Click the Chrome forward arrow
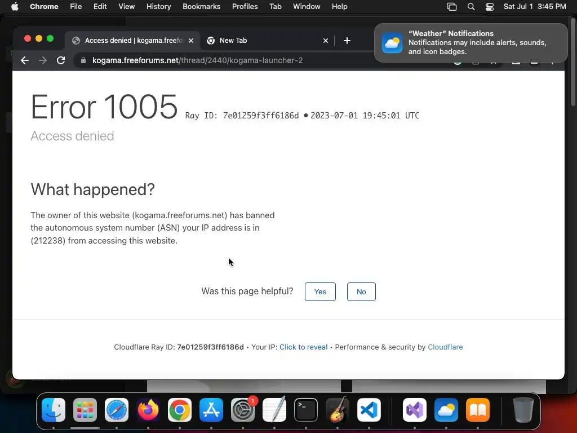577x433 pixels. [x=43, y=60]
